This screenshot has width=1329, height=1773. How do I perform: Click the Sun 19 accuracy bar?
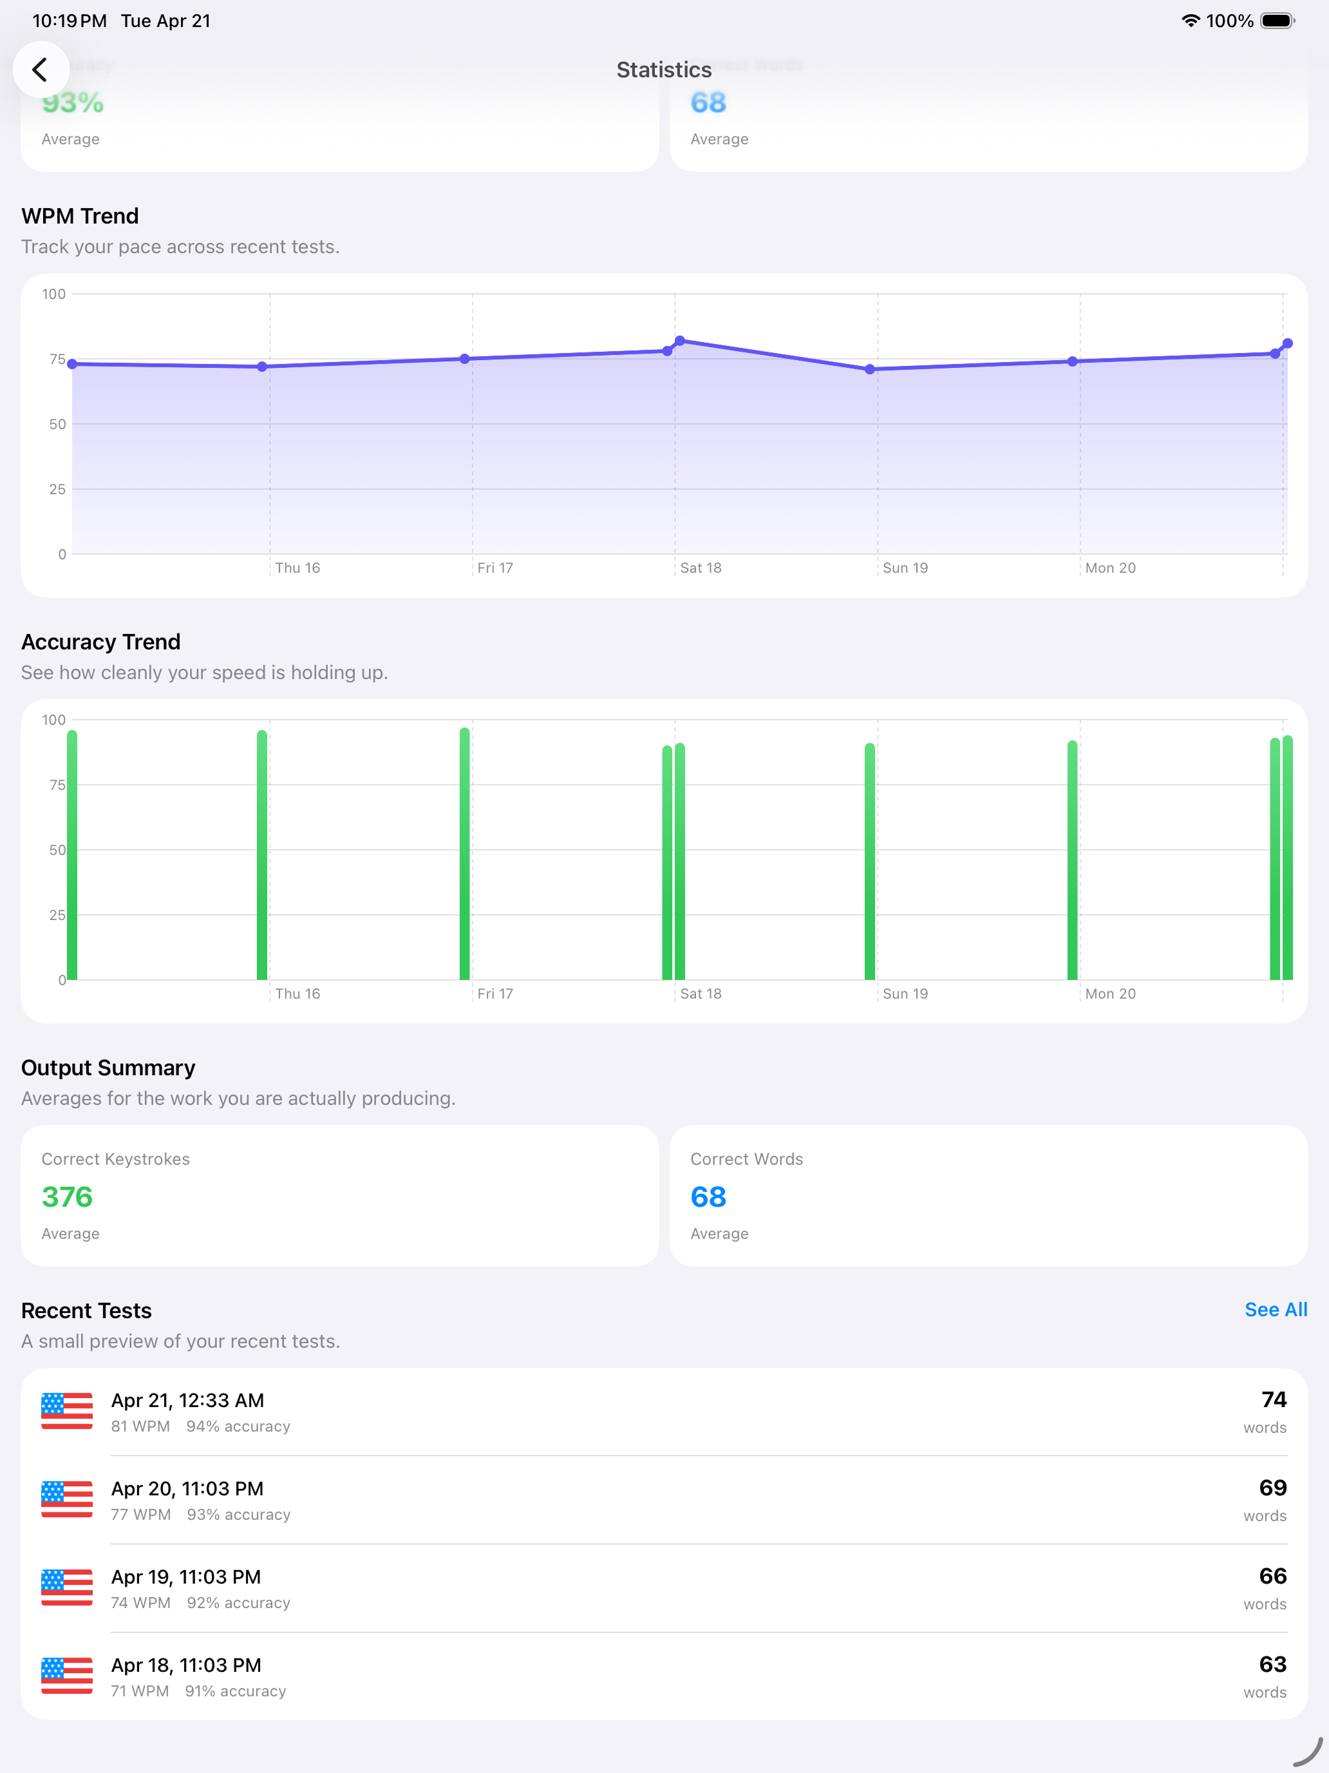pyautogui.click(x=870, y=861)
